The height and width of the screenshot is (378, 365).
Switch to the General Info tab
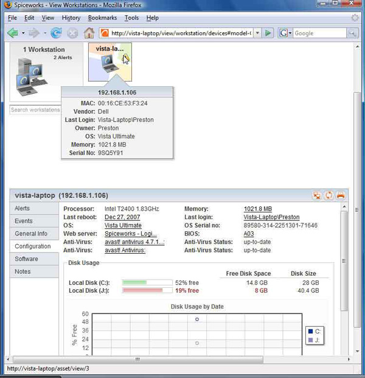pos(31,234)
